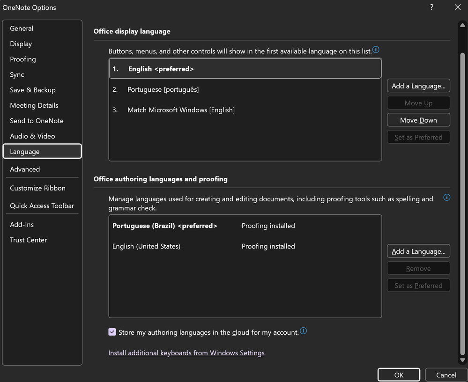
Task: Click the Move Down button
Action: click(x=418, y=120)
